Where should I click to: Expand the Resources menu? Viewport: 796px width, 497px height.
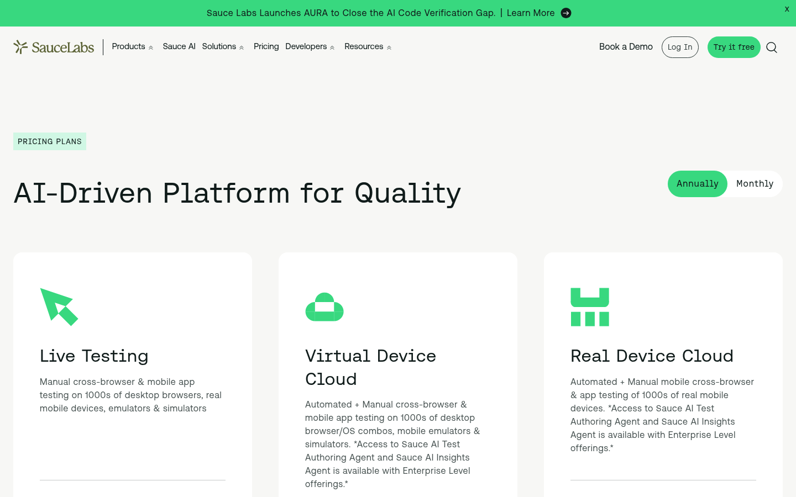[x=368, y=47]
